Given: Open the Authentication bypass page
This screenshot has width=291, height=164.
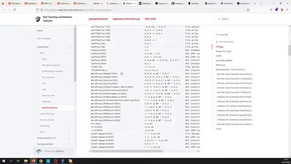Looking at the screenshot, I should (52, 71).
